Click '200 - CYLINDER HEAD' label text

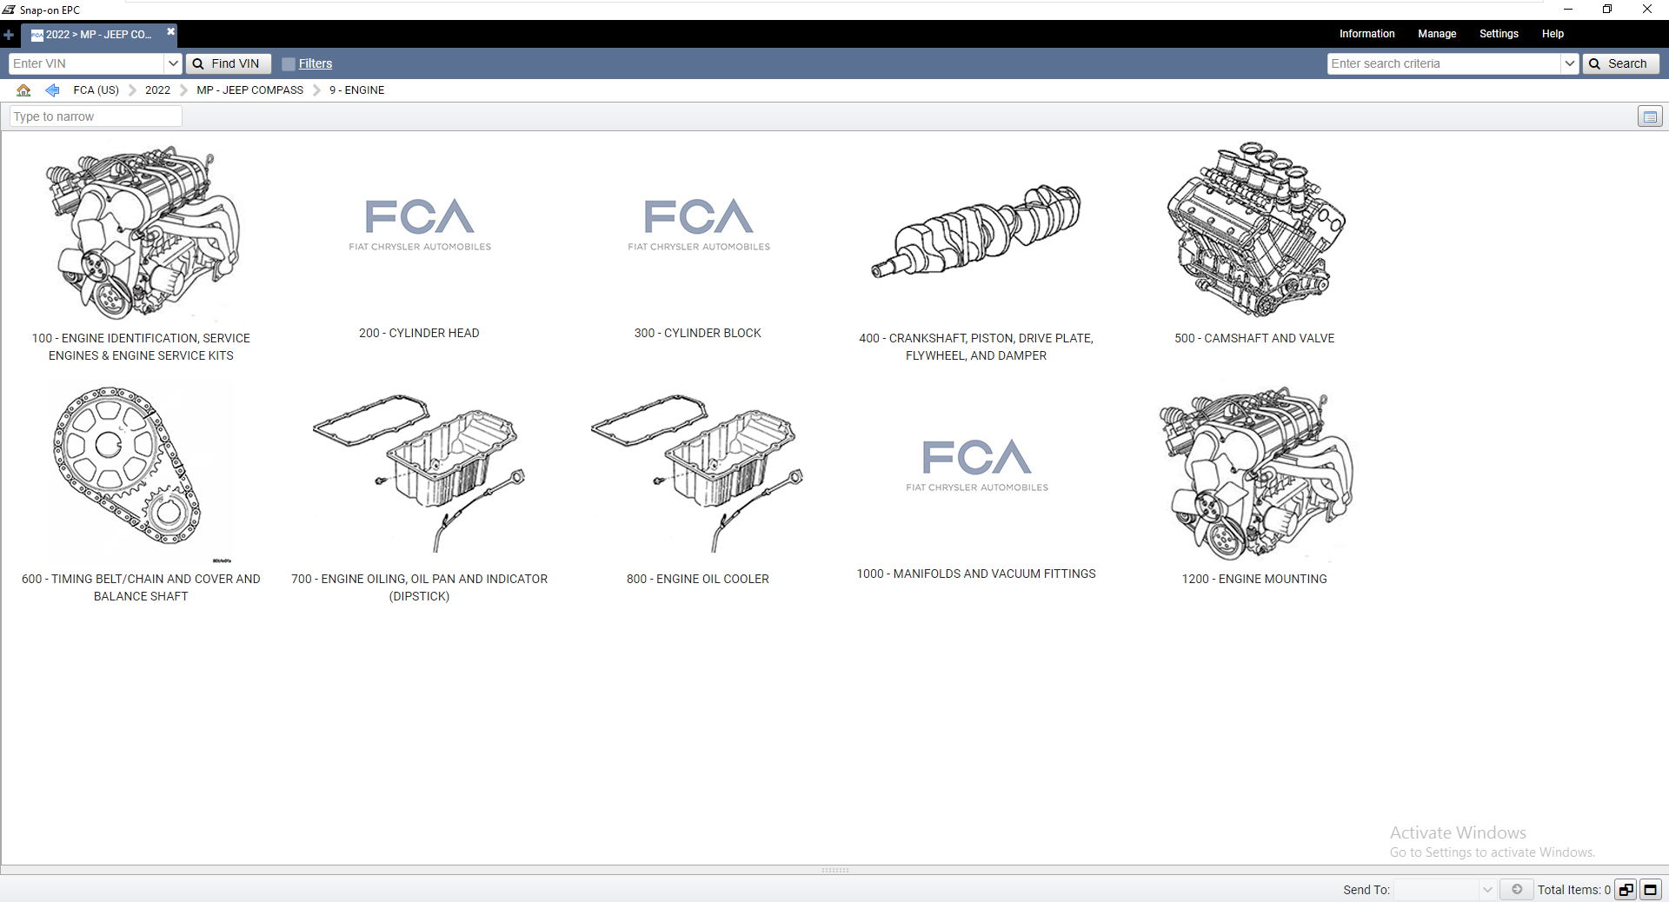coord(419,333)
